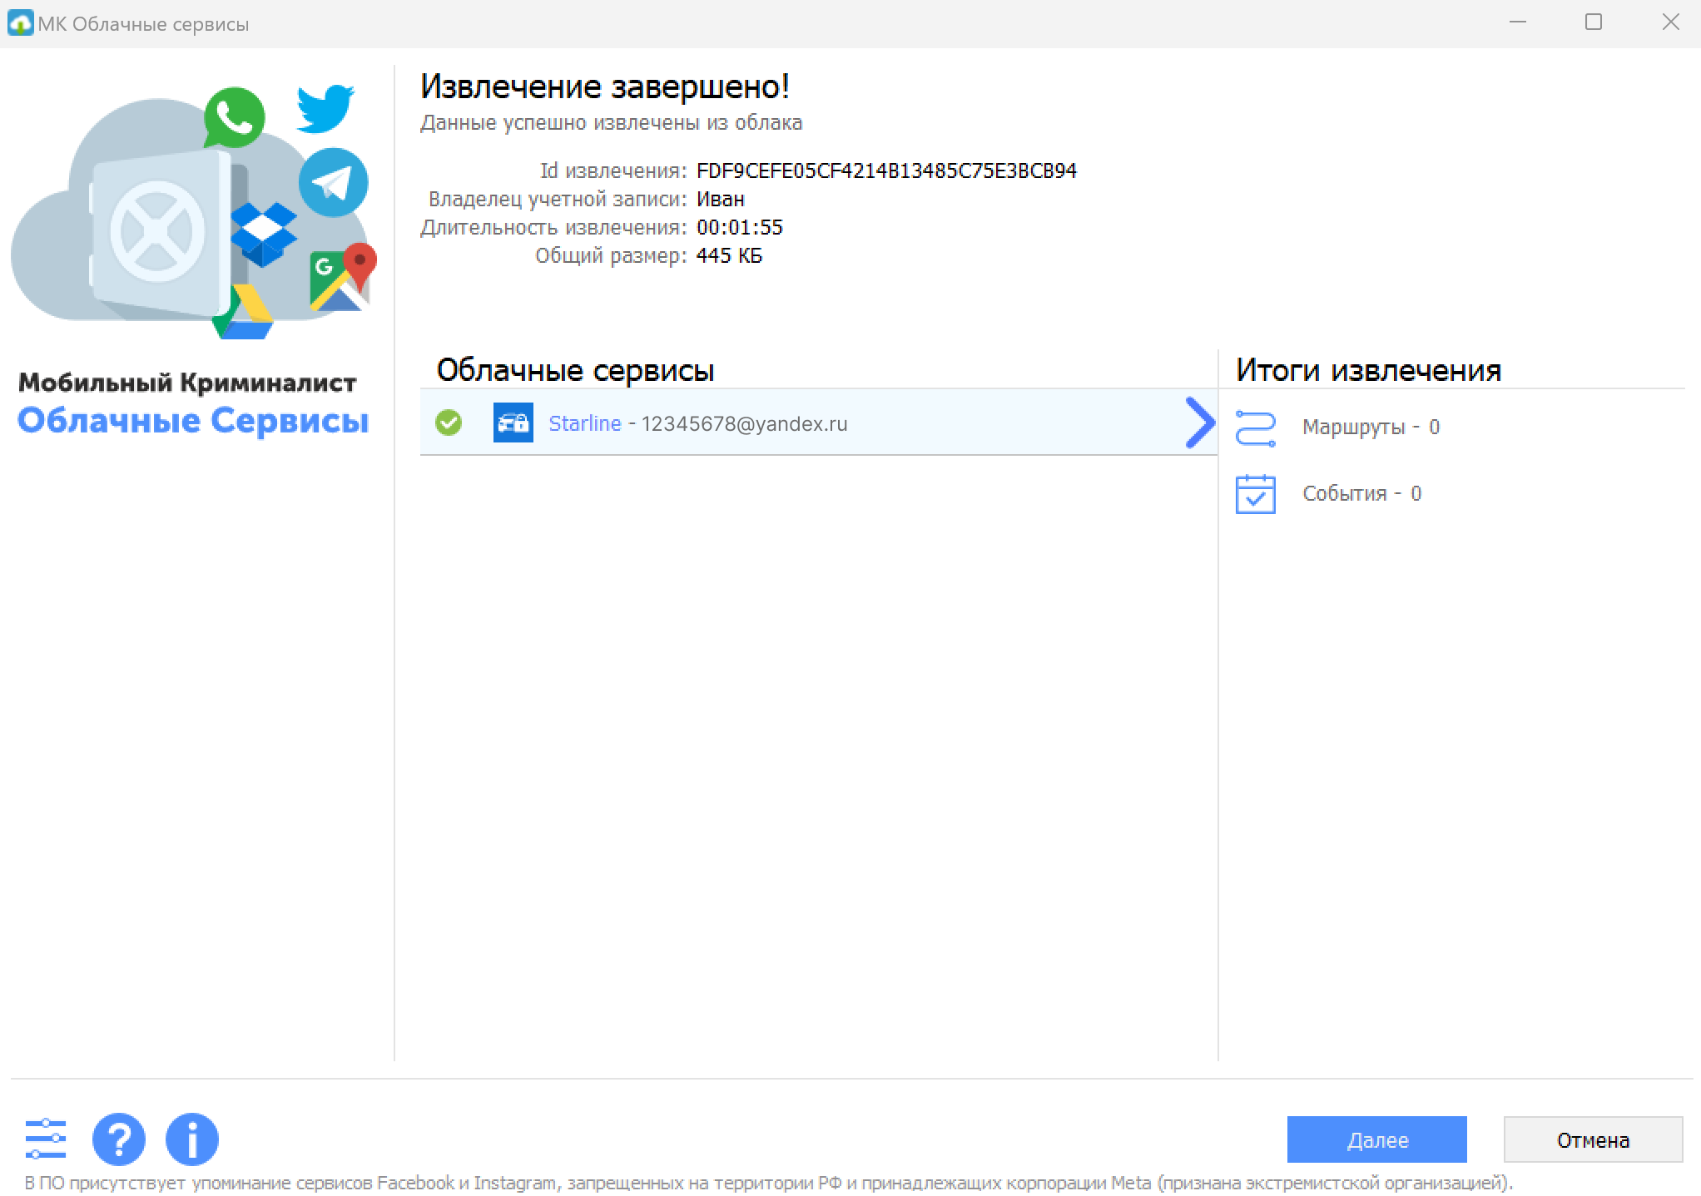Minimize the МК Облачные сервисы window
Viewport: 1701px width, 1196px height.
click(x=1518, y=22)
